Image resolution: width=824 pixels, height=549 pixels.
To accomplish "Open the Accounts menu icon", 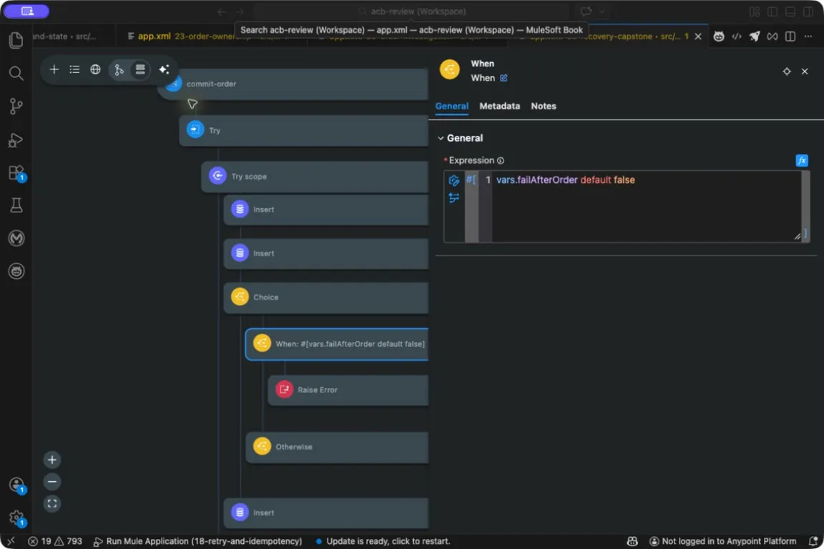I will pyautogui.click(x=16, y=485).
